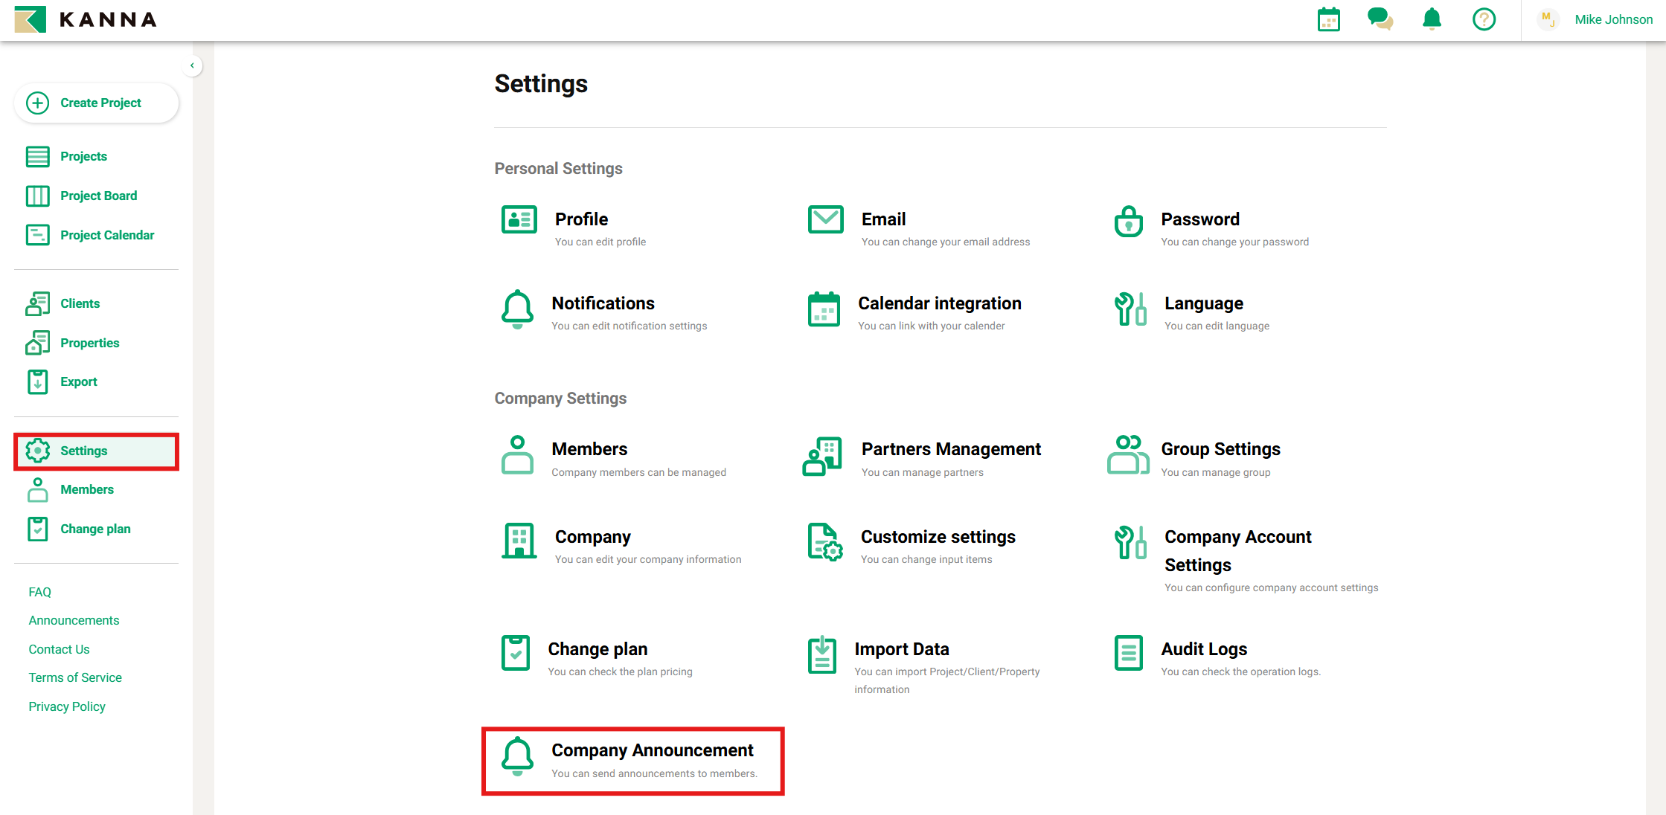Go to Clients in sidebar
1666x815 pixels.
coord(80,303)
